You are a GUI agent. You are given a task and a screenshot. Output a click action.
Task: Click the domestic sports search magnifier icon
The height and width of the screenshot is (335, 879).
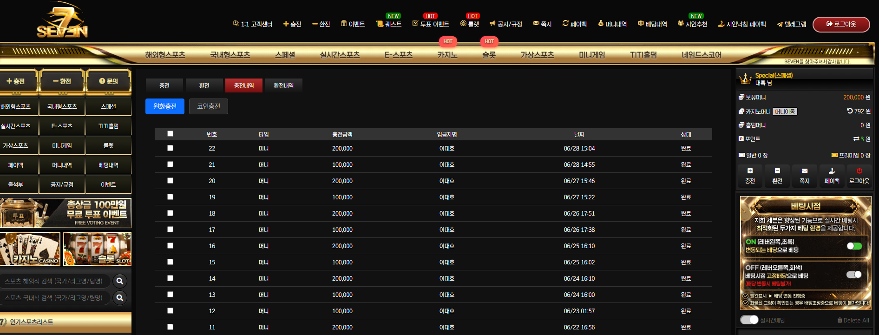click(120, 298)
